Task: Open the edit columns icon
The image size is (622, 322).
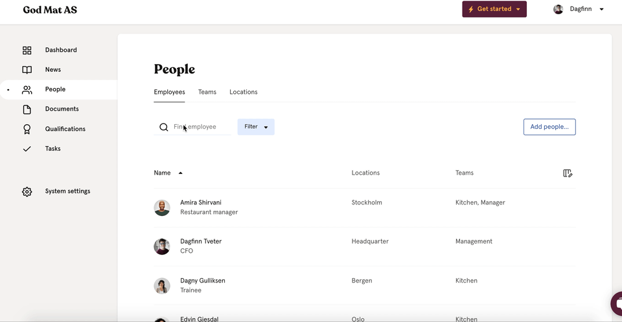Action: pos(568,173)
